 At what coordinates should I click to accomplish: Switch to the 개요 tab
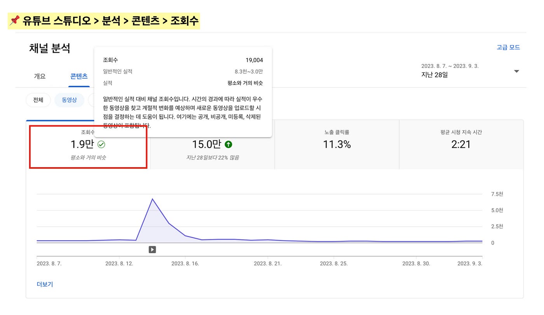(40, 76)
